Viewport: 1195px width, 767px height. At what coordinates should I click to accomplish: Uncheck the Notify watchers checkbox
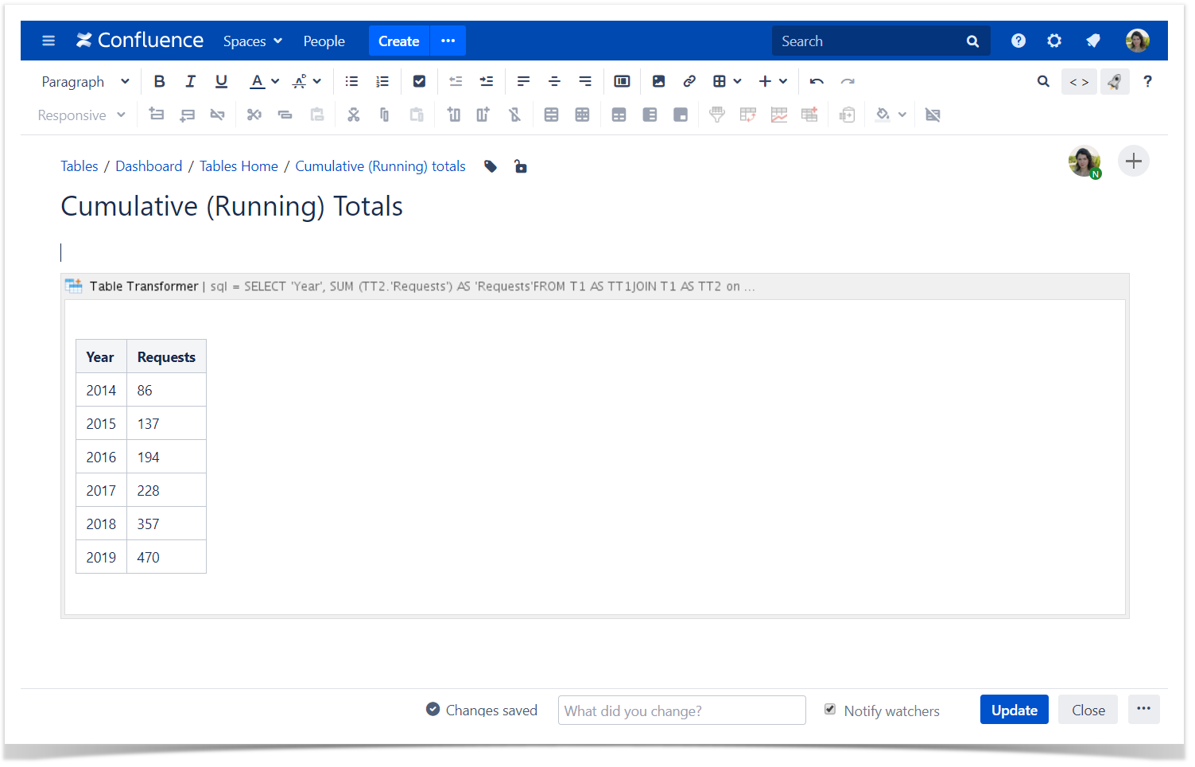point(830,709)
